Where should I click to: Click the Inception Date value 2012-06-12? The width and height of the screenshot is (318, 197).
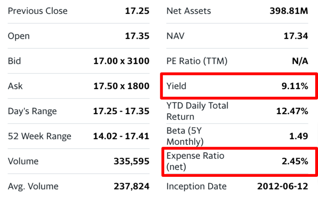(x=282, y=187)
